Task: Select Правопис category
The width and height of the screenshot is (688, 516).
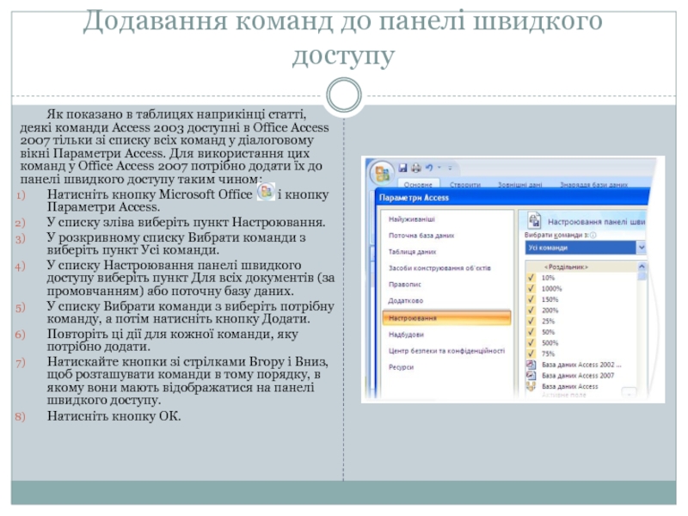Action: point(404,285)
